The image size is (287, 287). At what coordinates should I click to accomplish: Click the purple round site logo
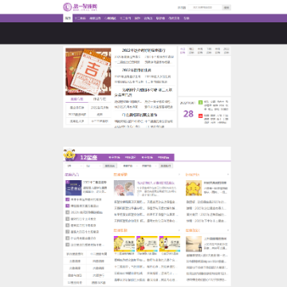pos(68,7)
